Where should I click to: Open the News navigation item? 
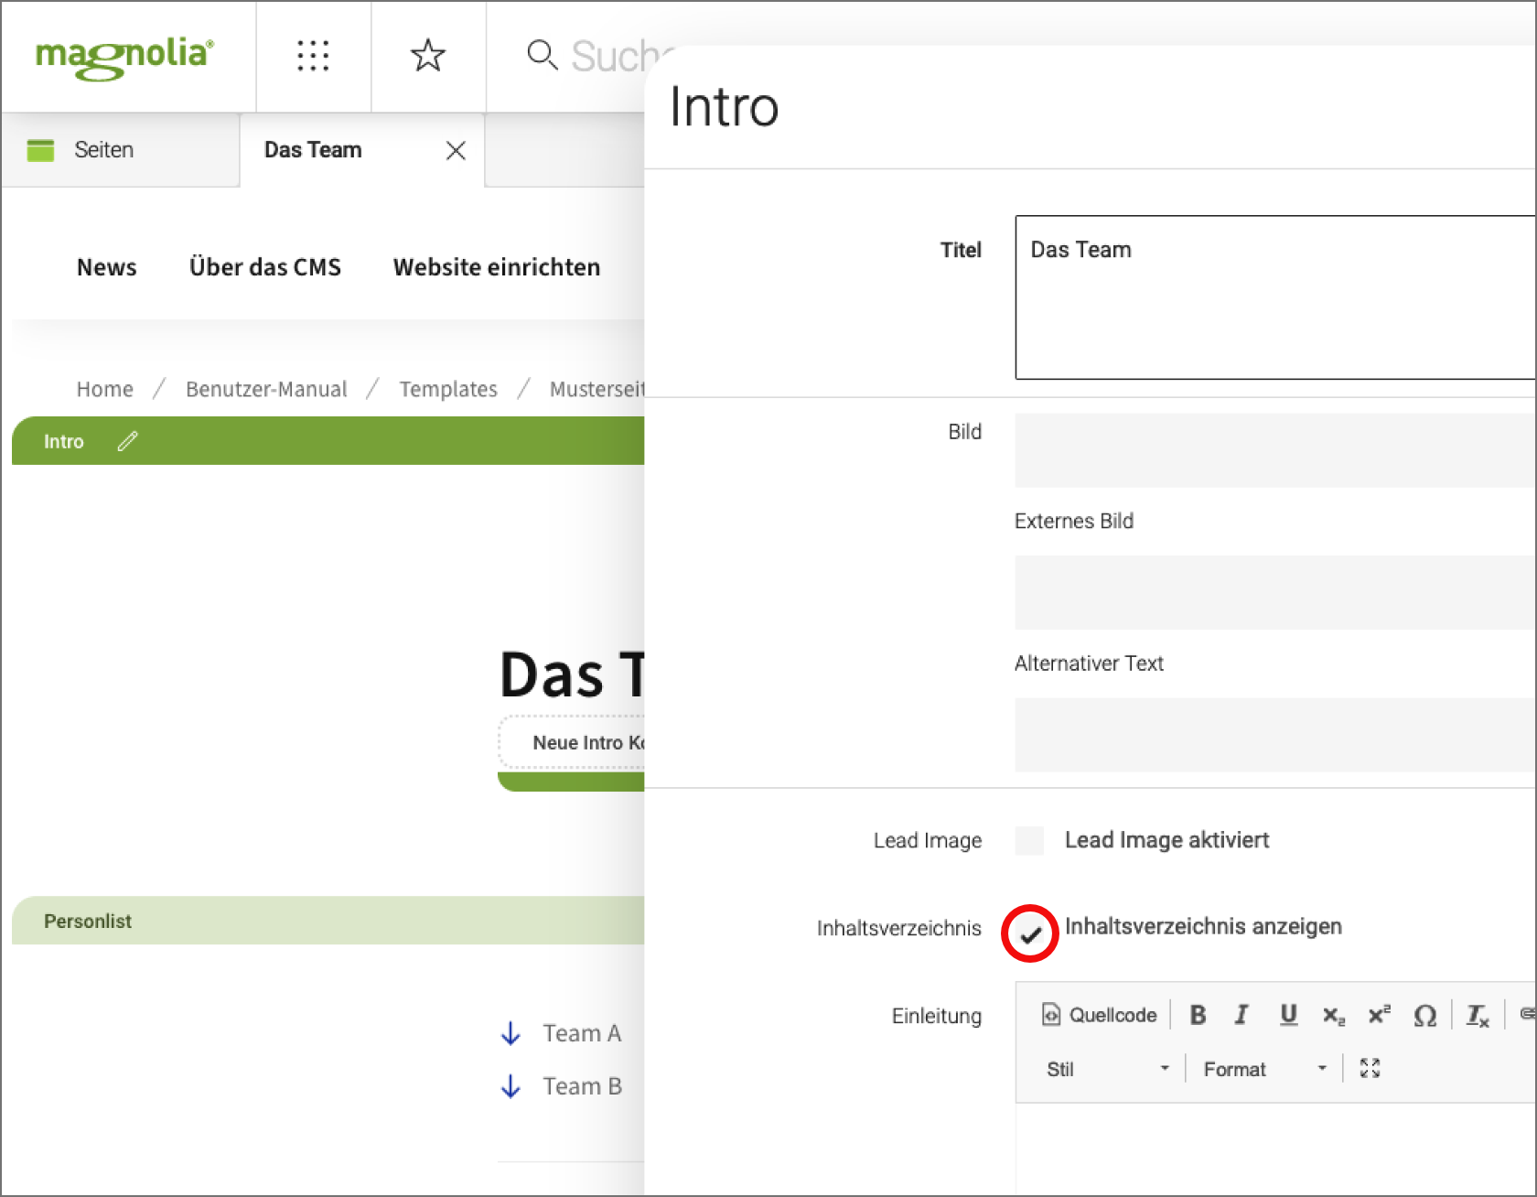pos(107,267)
